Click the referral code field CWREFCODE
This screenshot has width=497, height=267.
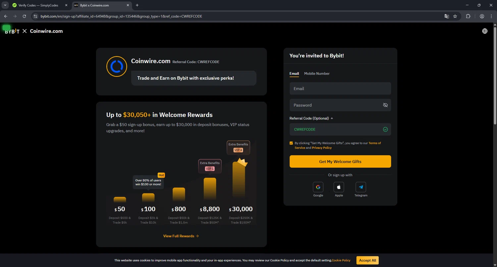[340, 130]
